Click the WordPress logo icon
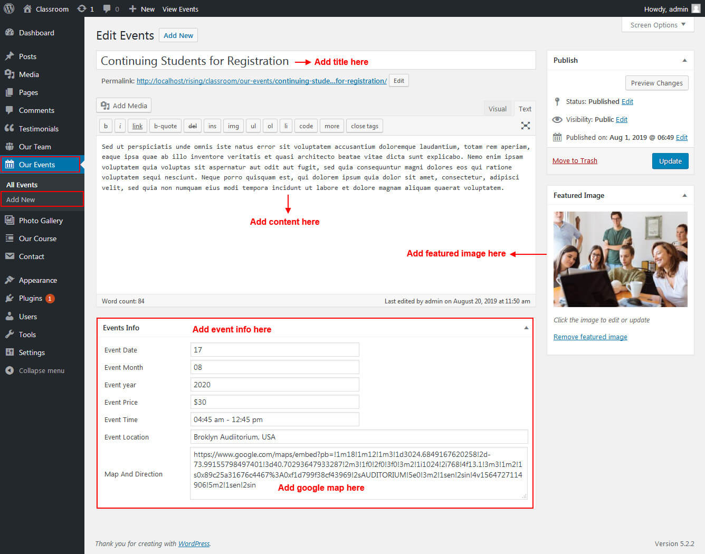Viewport: 705px width, 554px height. (9, 8)
